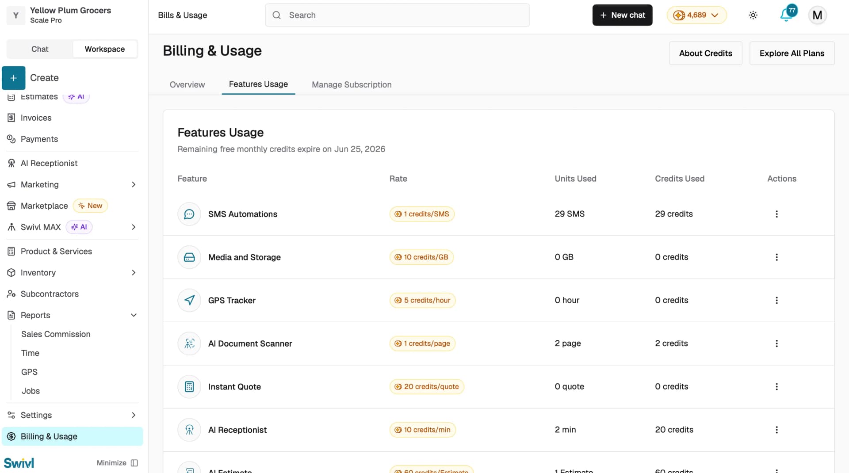Toggle light/dark theme sun icon
The width and height of the screenshot is (849, 473).
coord(753,15)
